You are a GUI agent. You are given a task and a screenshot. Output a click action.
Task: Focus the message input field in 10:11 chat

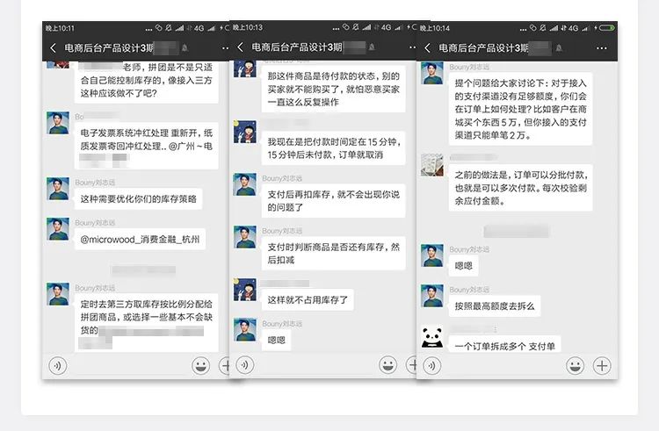click(129, 366)
